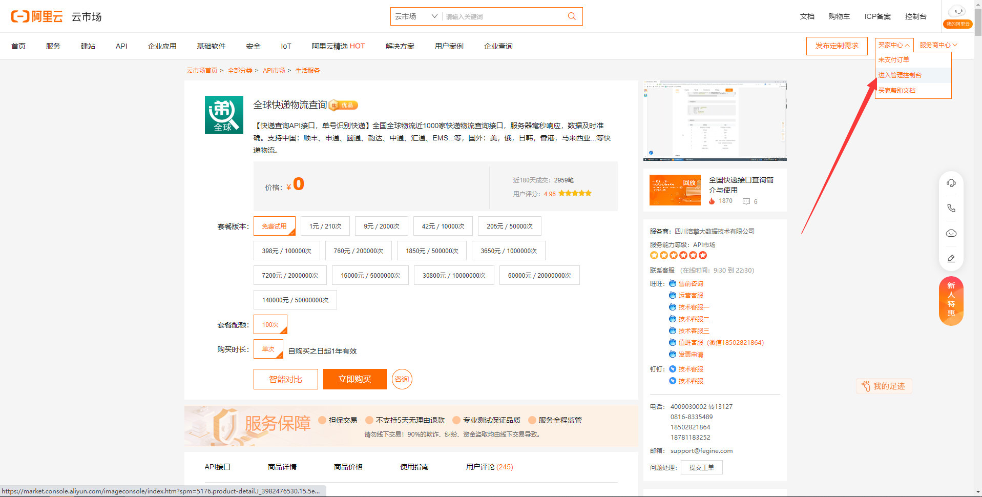The width and height of the screenshot is (982, 497).
Task: Click the 智能对比 button
Action: pos(286,379)
